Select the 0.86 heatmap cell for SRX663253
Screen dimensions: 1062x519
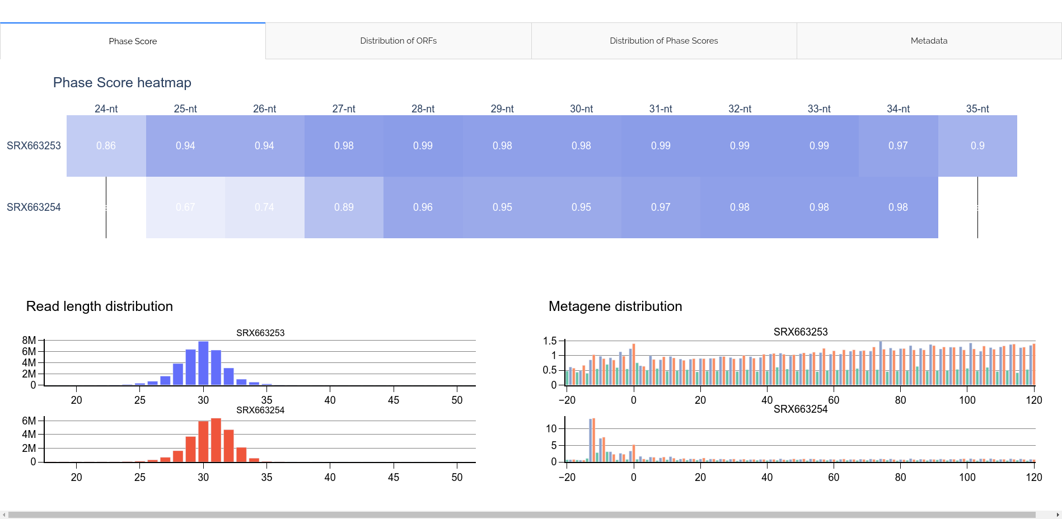[105, 146]
